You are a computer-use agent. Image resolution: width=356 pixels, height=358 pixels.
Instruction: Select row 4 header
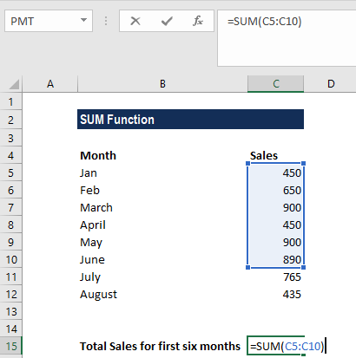click(11, 155)
